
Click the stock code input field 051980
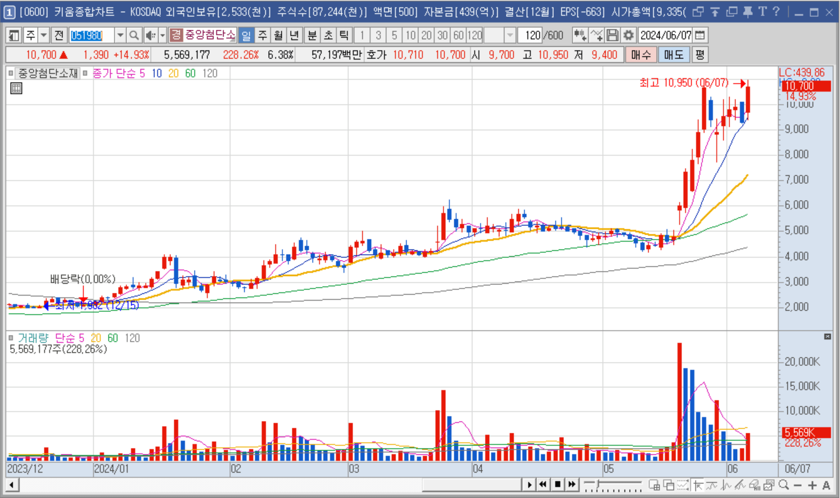coord(92,35)
